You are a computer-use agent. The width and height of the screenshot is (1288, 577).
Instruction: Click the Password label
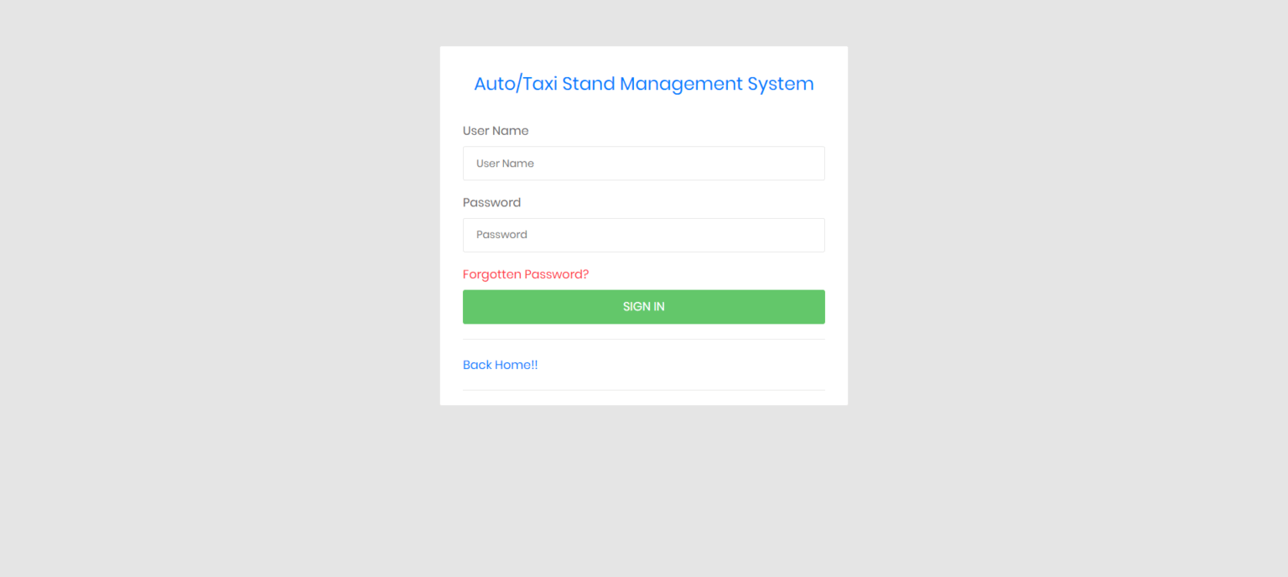point(491,202)
